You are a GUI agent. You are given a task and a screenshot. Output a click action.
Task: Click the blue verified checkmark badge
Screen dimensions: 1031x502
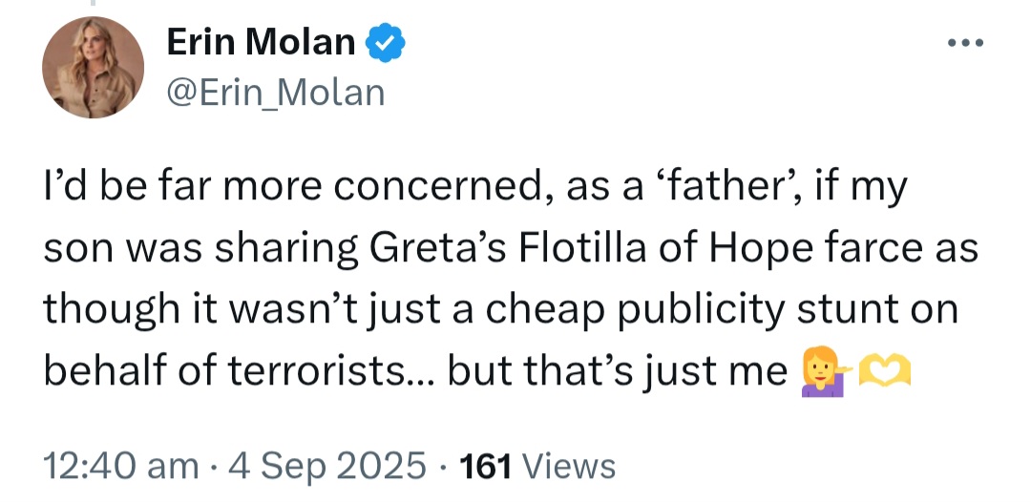tap(387, 43)
